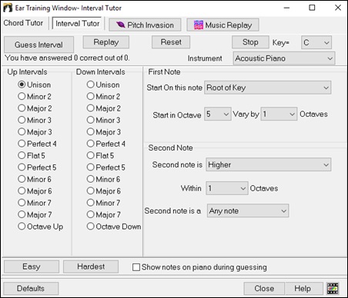Expand the Any note dropdown
Screen dimensions: 348x298
point(248,210)
